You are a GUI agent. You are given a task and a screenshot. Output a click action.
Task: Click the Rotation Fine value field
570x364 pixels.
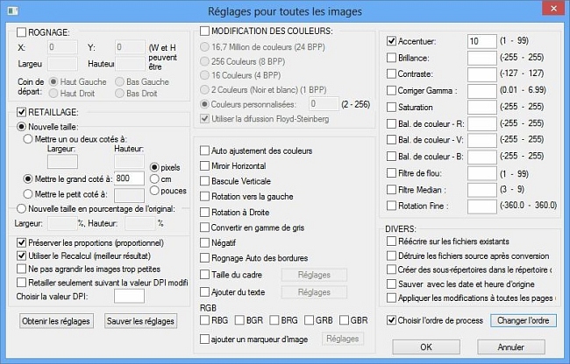tap(482, 206)
